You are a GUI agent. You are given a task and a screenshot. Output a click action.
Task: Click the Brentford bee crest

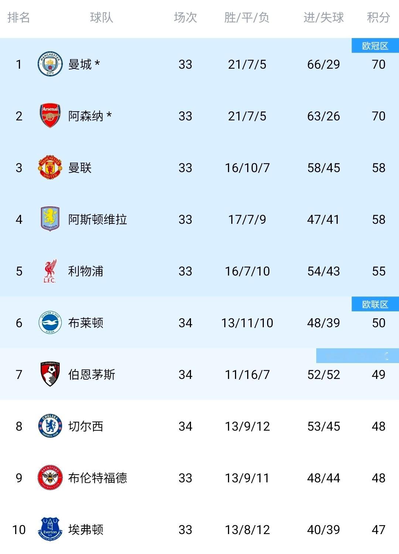(50, 478)
